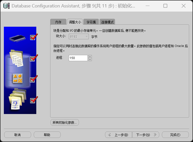This screenshot has width=193, height=142.
Task: Open the 块大小 8192 dropdown
Action: [x=79, y=37]
